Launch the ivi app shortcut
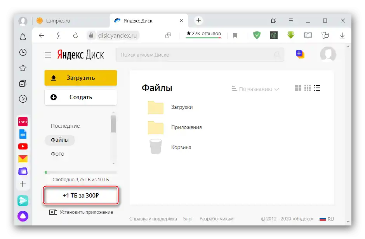The height and width of the screenshot is (239, 365). click(23, 122)
